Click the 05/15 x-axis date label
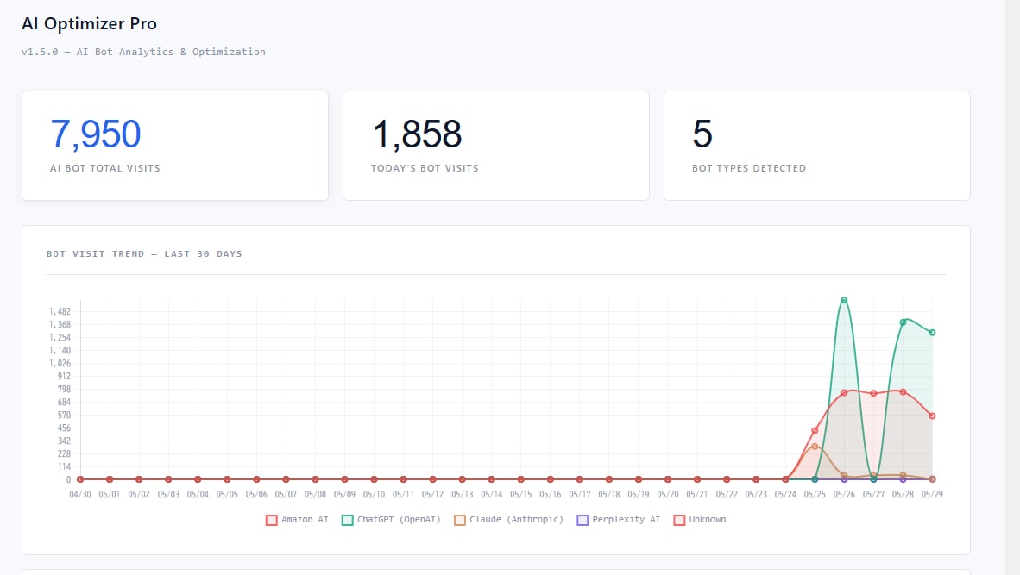1020x575 pixels. [x=521, y=495]
